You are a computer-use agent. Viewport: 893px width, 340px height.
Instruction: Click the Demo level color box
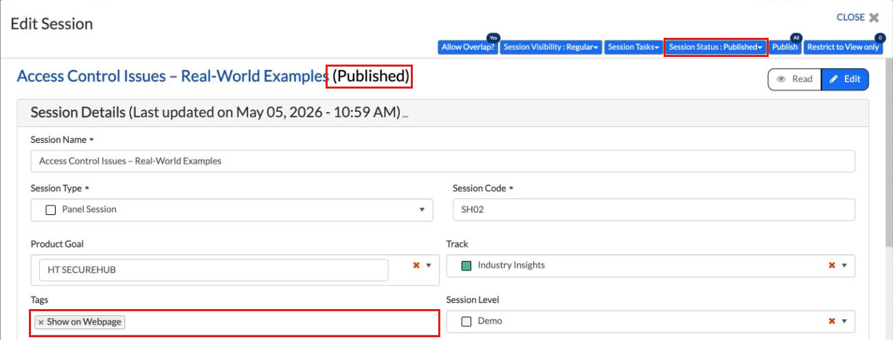point(466,321)
